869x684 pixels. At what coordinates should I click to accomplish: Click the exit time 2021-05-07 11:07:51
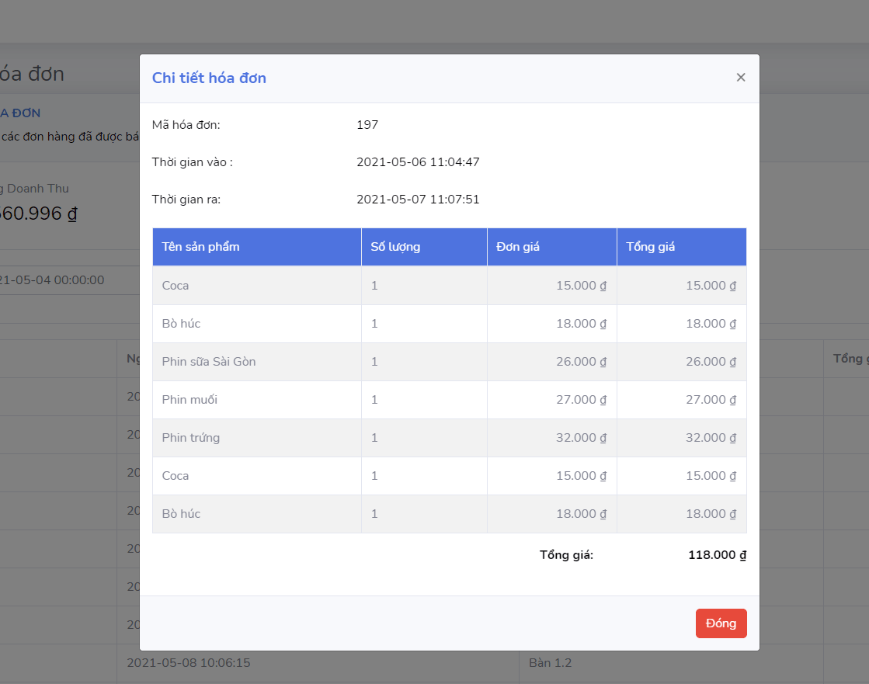click(418, 200)
